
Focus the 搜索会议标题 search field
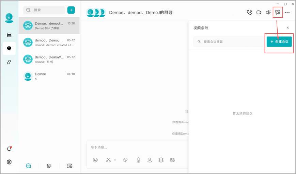coord(229,41)
